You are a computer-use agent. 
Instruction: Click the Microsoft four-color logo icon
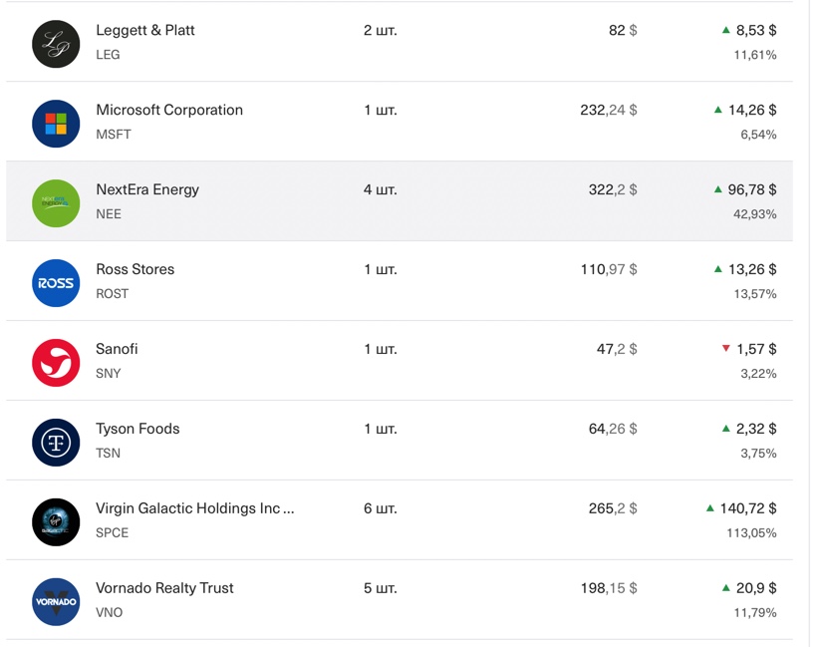point(56,124)
